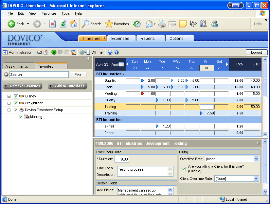Open the Mail icon dropdown arrow
Image resolution: width=270 pixels, height=204 pixels.
[154, 24]
